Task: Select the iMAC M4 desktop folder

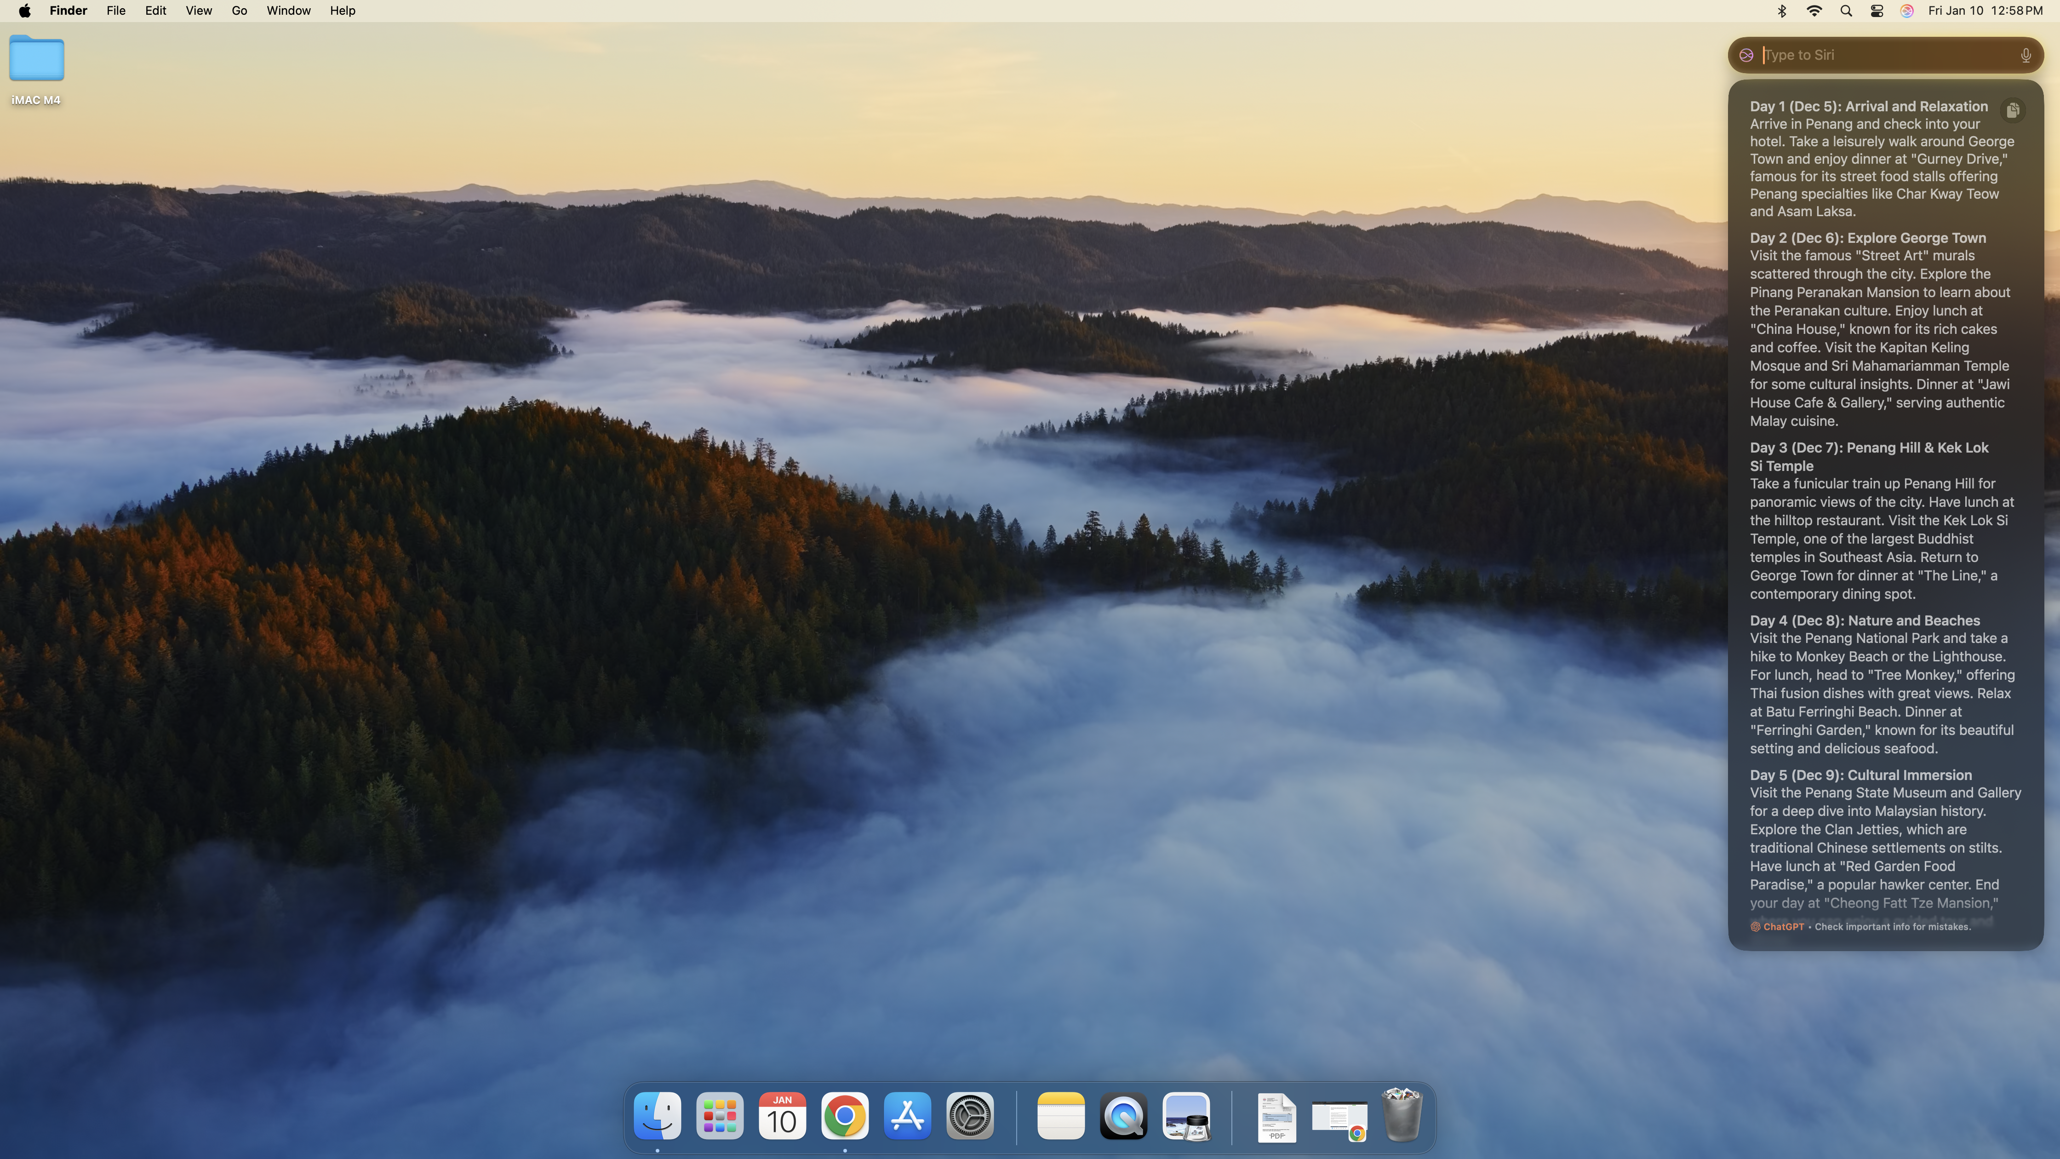Action: [36, 60]
